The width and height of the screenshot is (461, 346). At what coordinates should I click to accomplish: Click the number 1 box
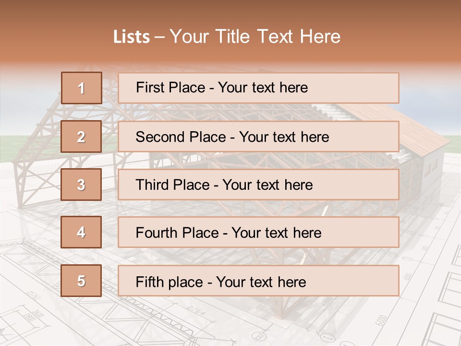pos(81,88)
